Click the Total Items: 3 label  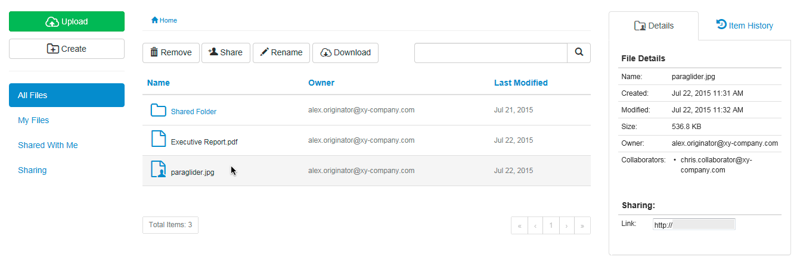point(170,225)
